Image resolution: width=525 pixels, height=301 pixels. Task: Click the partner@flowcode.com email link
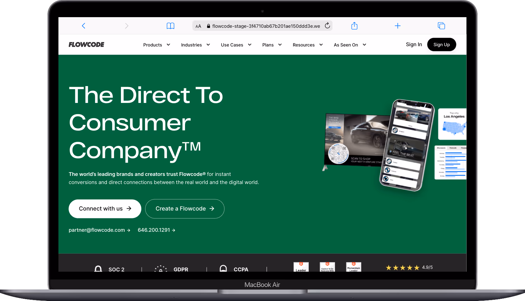tap(99, 230)
